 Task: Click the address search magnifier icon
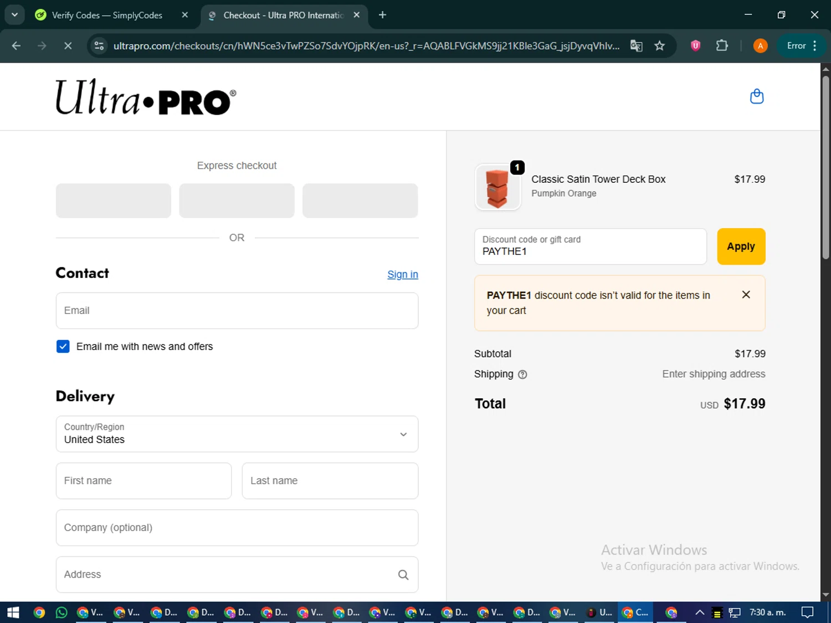(403, 575)
